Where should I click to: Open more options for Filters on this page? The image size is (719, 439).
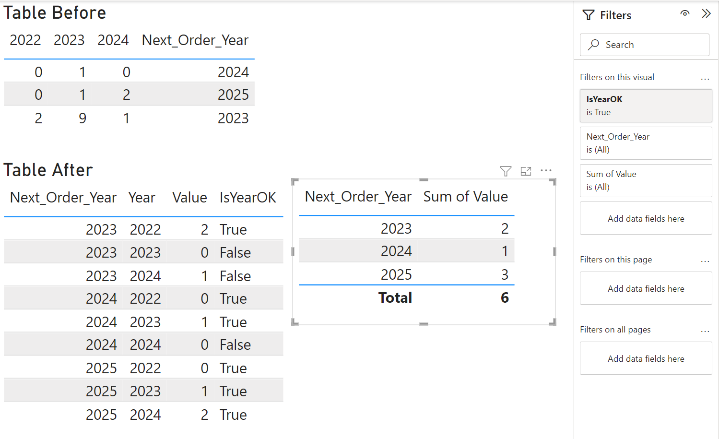click(x=705, y=261)
